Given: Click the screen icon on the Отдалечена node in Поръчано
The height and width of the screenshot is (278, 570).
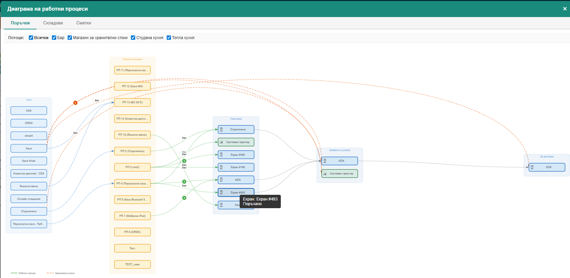Looking at the screenshot, I should pyautogui.click(x=221, y=129).
